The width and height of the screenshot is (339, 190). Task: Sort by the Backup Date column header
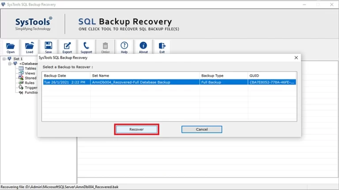point(66,76)
